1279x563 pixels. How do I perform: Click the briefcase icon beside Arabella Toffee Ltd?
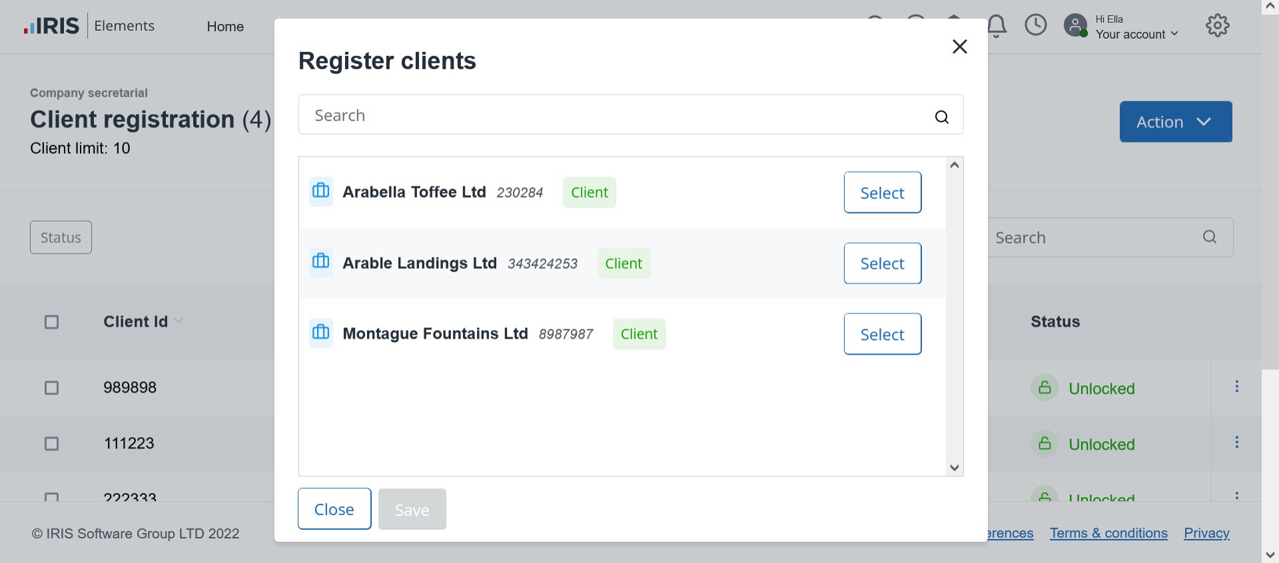(321, 191)
